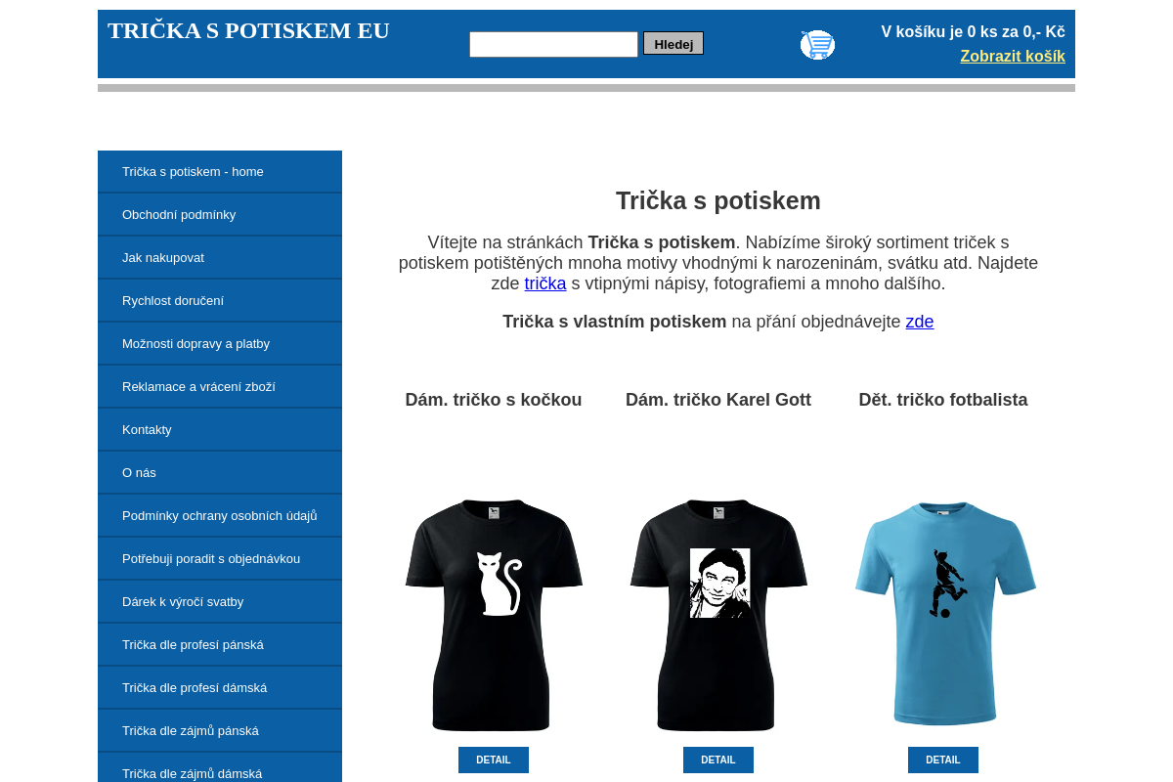Viewport: 1173px width, 782px height.
Task: Click the shopping cart icon in header
Action: (x=817, y=44)
